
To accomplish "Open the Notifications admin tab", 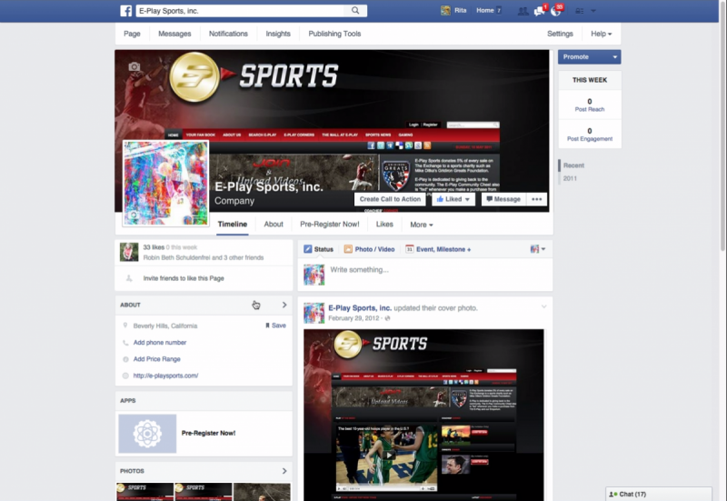I will pos(228,34).
